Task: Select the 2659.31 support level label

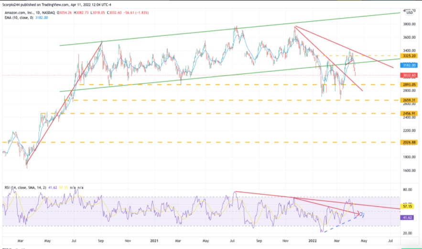Action: point(409,100)
